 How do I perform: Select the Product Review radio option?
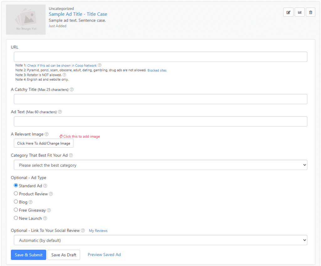(16, 194)
